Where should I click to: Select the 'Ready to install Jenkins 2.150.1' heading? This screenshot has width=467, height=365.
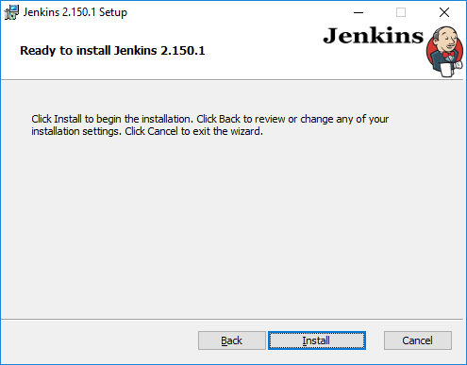pos(112,51)
